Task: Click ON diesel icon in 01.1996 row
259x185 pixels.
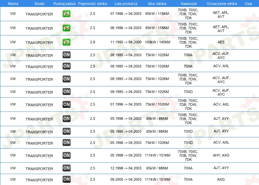Action: click(x=66, y=104)
